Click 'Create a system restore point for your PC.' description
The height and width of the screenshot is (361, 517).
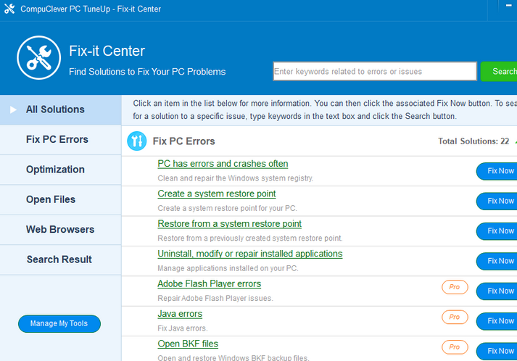[x=227, y=208]
